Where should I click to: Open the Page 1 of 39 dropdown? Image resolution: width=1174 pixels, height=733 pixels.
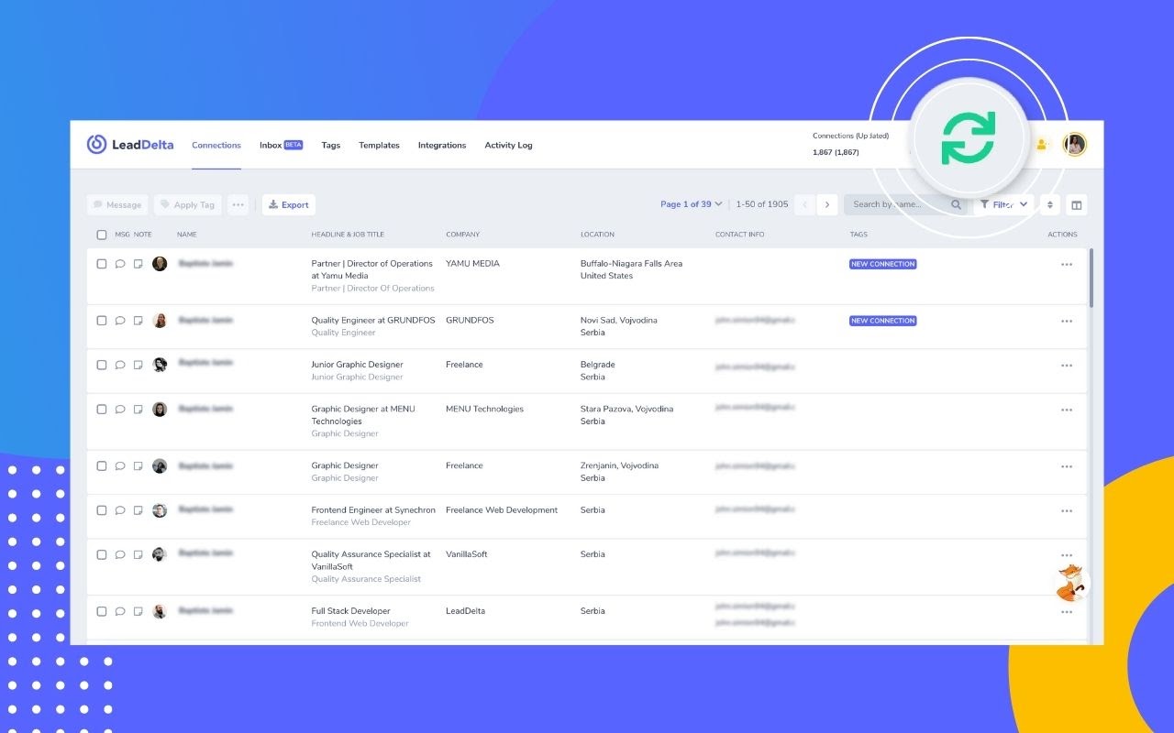coord(692,204)
